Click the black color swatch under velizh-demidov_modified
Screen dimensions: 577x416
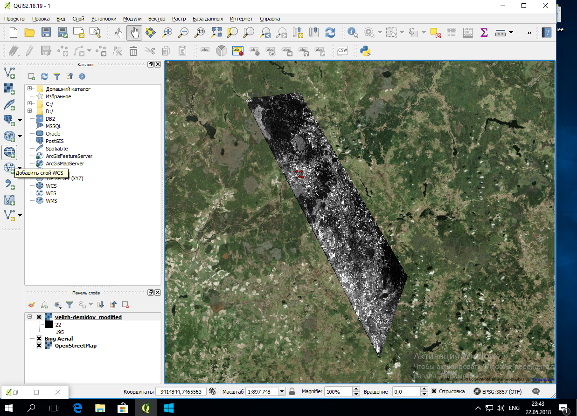point(49,324)
